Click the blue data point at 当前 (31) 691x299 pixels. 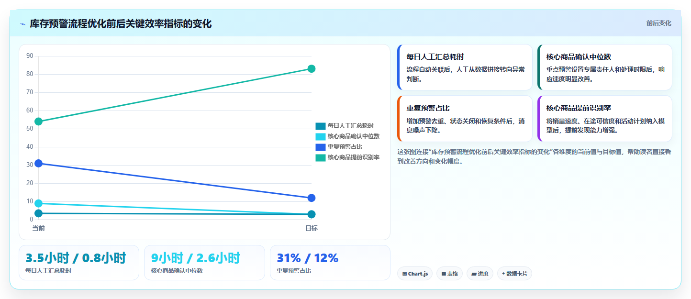click(39, 164)
